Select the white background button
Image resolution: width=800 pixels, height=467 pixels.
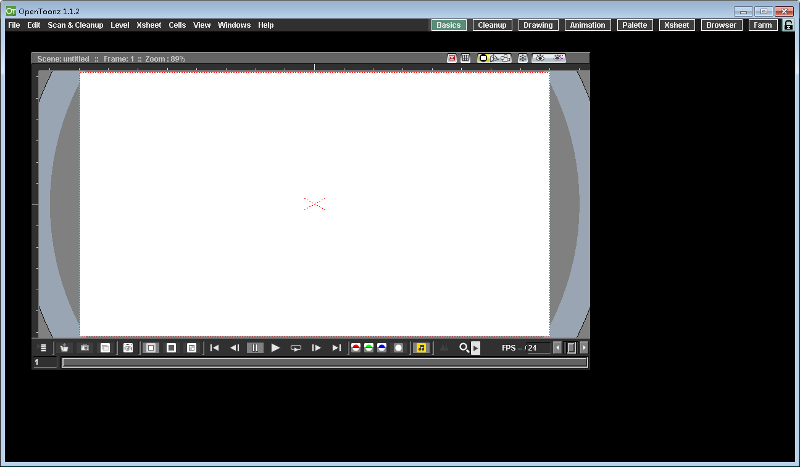[151, 348]
